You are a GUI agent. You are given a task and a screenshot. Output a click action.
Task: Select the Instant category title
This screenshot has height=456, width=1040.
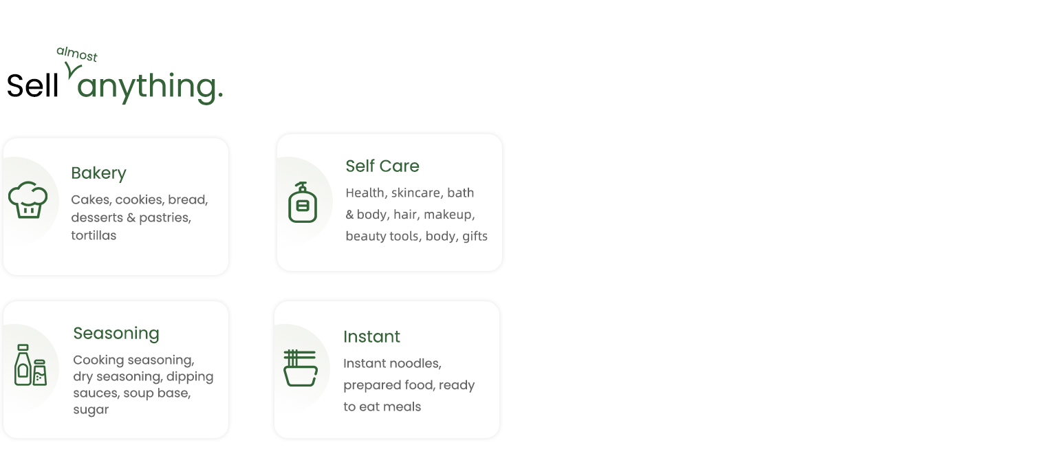pyautogui.click(x=372, y=336)
